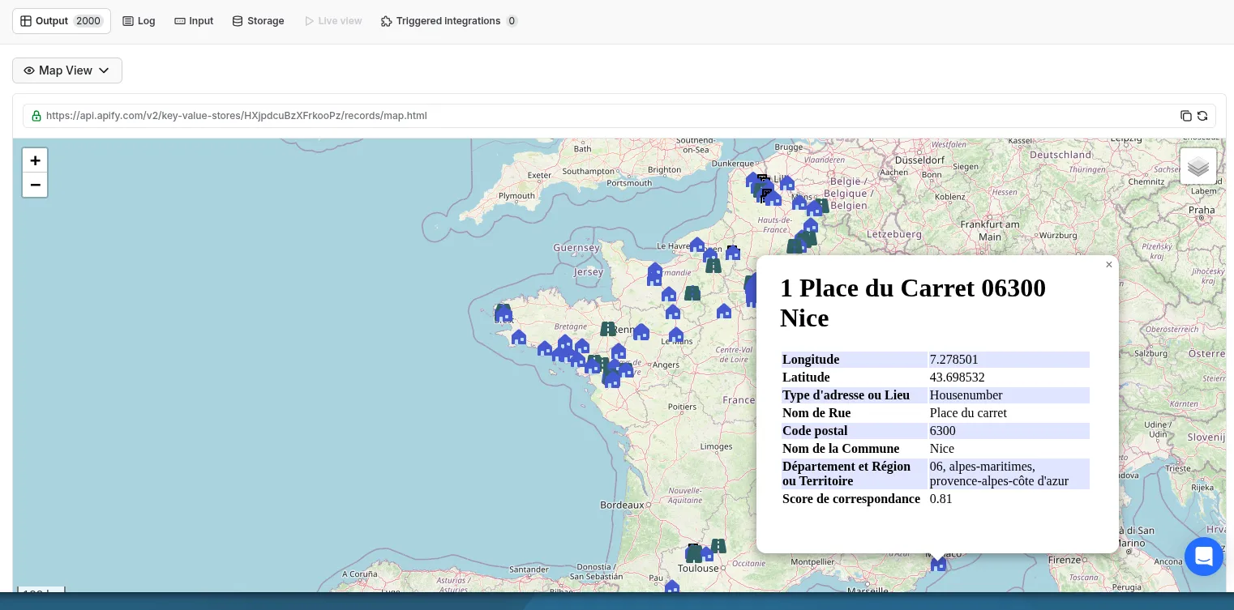Zoom in on the map
The image size is (1234, 610).
[x=35, y=160]
